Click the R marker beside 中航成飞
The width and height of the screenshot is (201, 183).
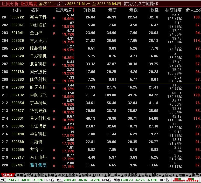coord(54,96)
